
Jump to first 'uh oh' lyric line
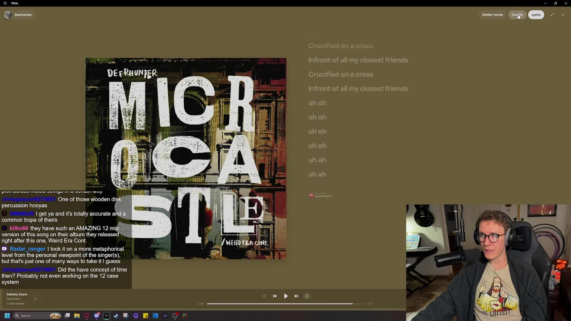coord(317,132)
